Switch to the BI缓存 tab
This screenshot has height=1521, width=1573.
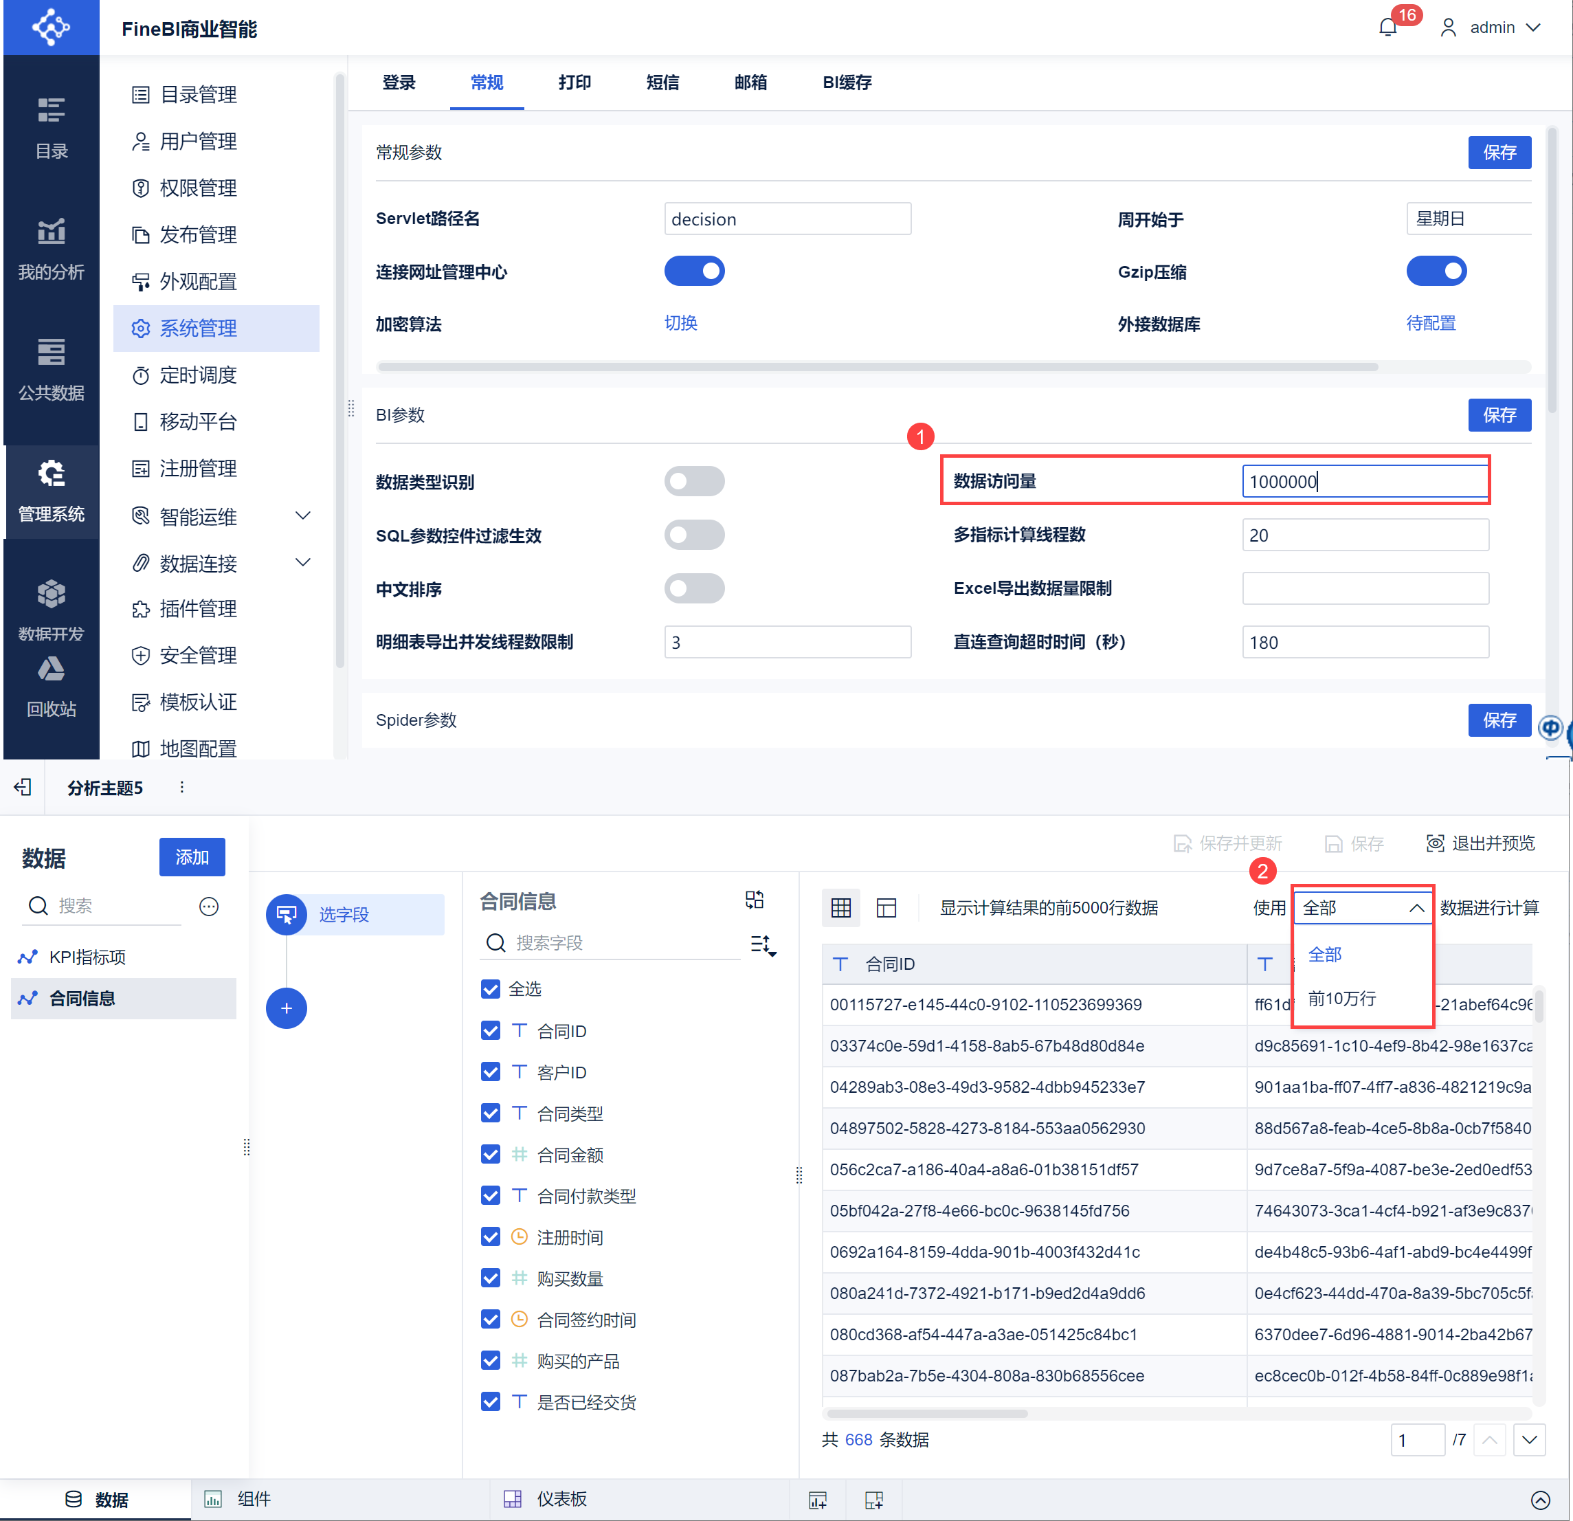pos(847,82)
